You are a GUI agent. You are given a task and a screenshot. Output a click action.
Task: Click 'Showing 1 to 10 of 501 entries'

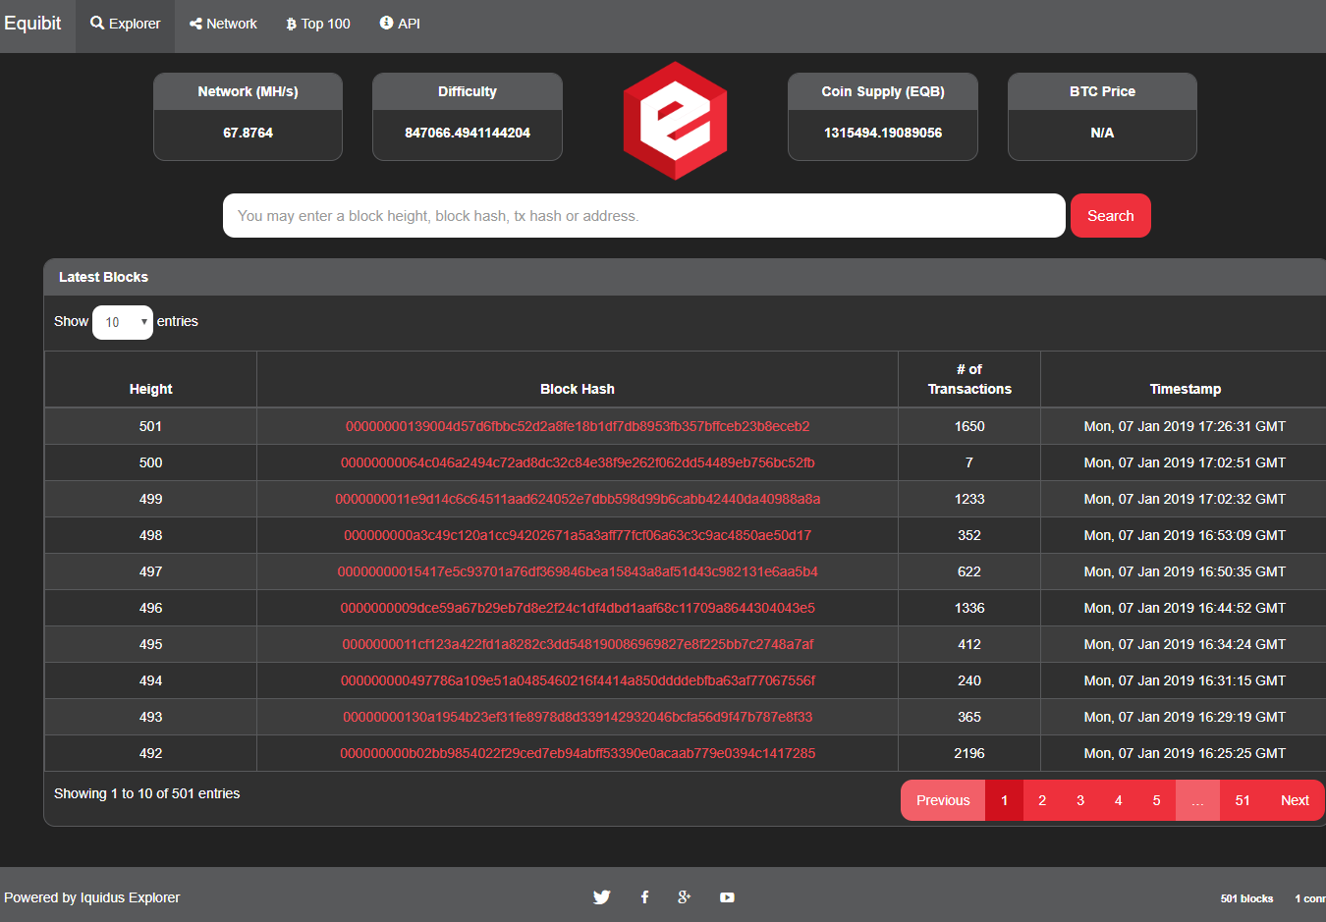147,793
